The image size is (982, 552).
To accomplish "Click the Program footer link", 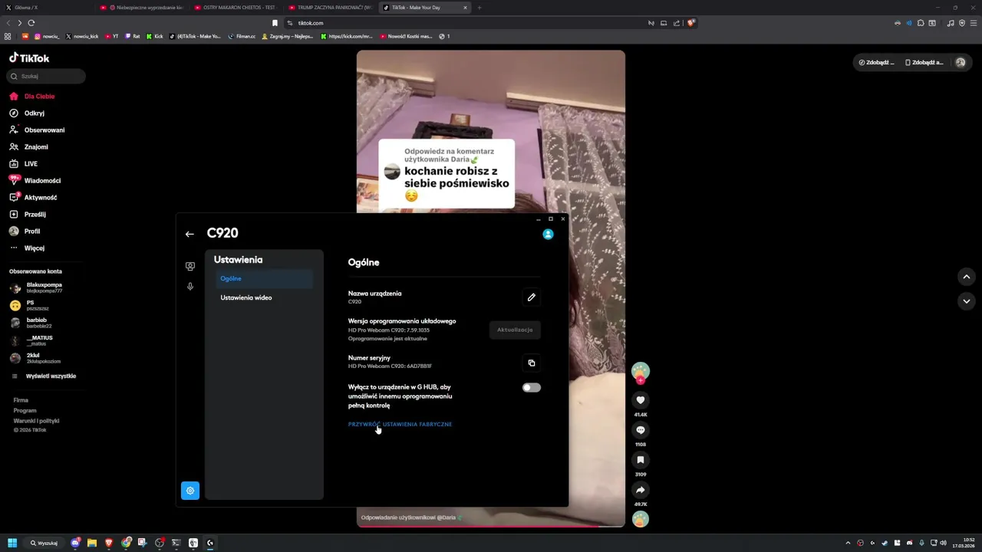I will [x=25, y=411].
